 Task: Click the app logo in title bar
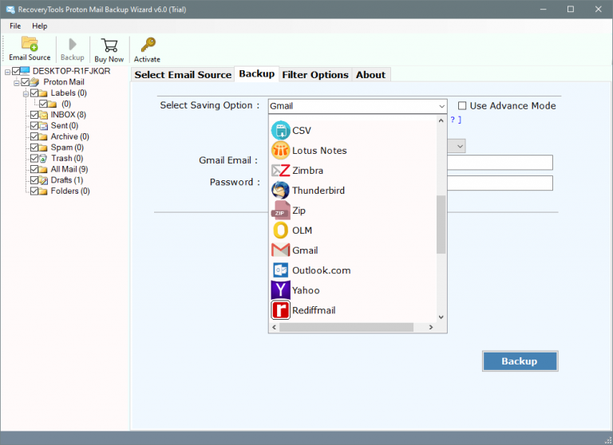click(10, 10)
